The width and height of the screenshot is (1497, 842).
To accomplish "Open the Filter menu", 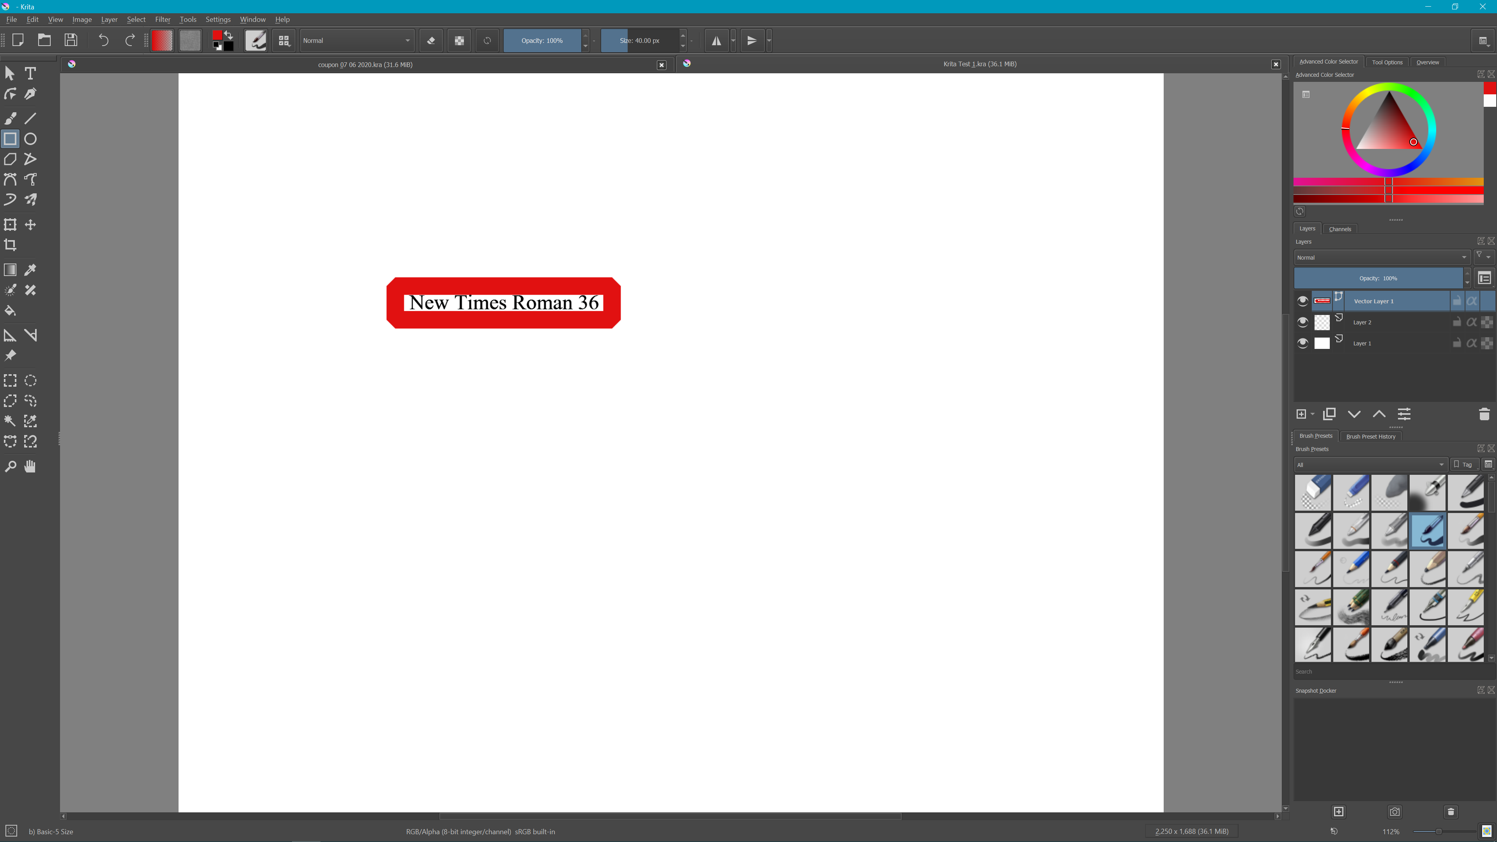I will 162,19.
